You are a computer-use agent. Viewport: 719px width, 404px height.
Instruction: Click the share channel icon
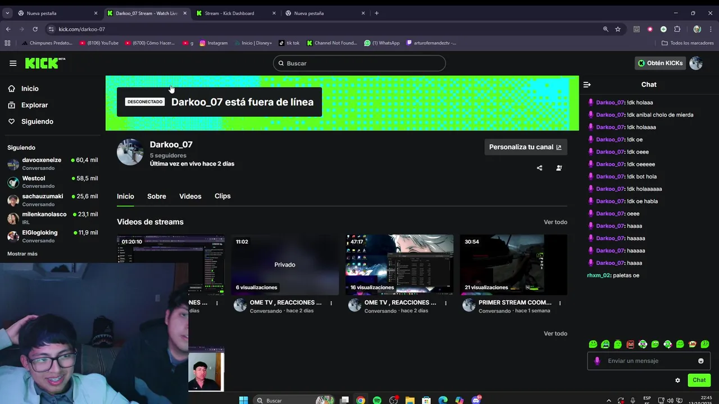point(540,168)
